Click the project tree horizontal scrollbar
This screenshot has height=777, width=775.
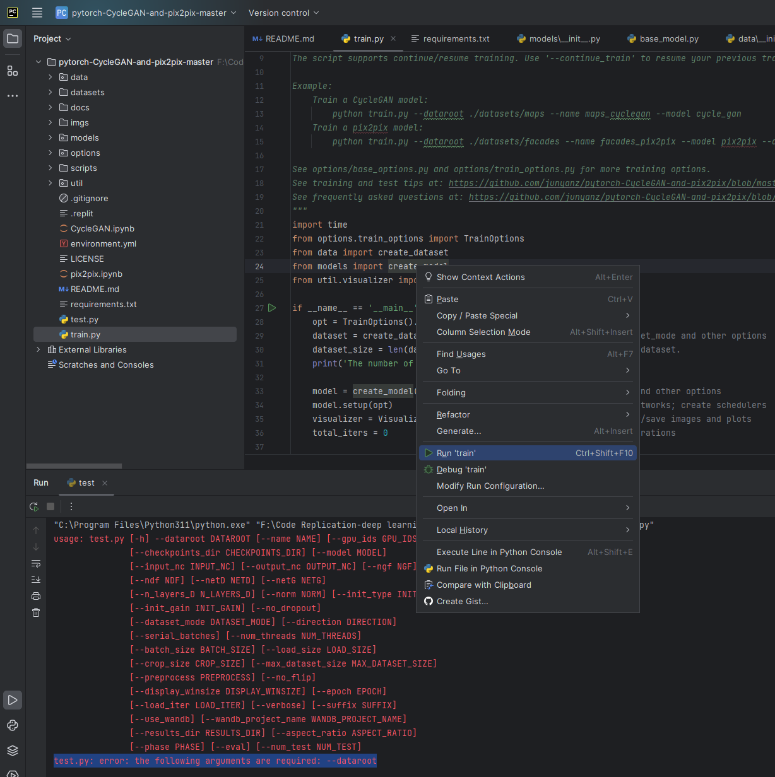click(x=74, y=466)
